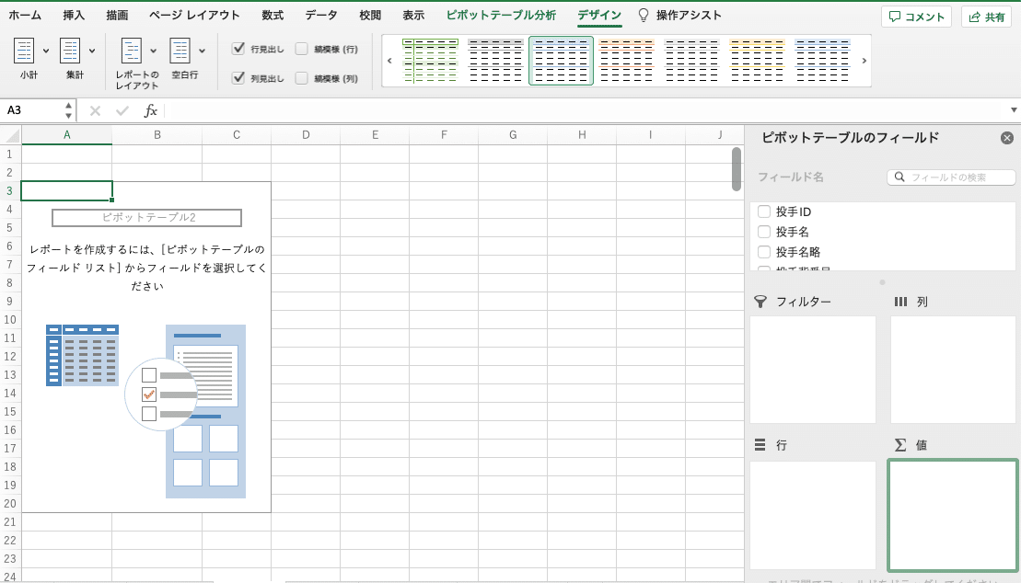The height and width of the screenshot is (583, 1021).
Task: Click the 操作アシスト lightbulb icon
Action: pos(644,15)
